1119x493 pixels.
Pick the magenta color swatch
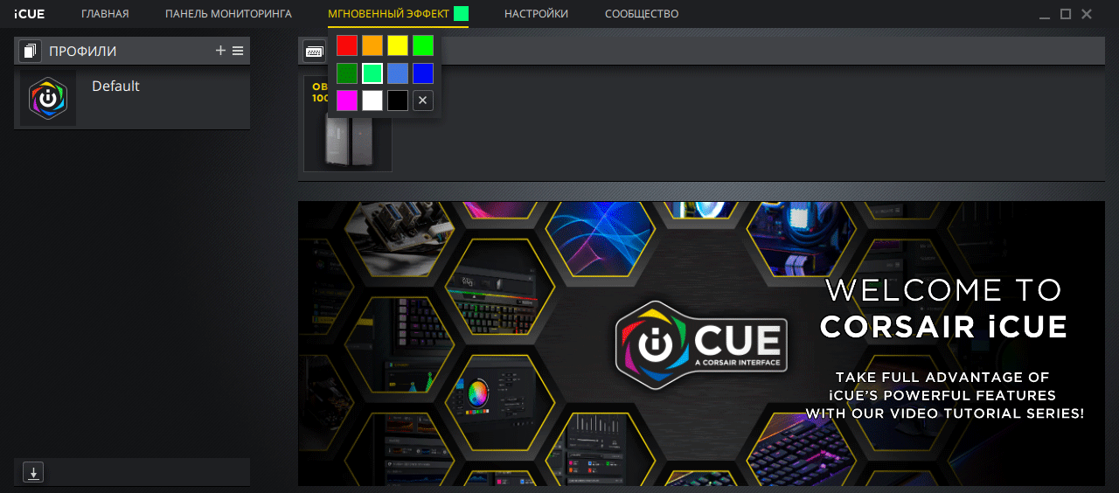(x=347, y=101)
